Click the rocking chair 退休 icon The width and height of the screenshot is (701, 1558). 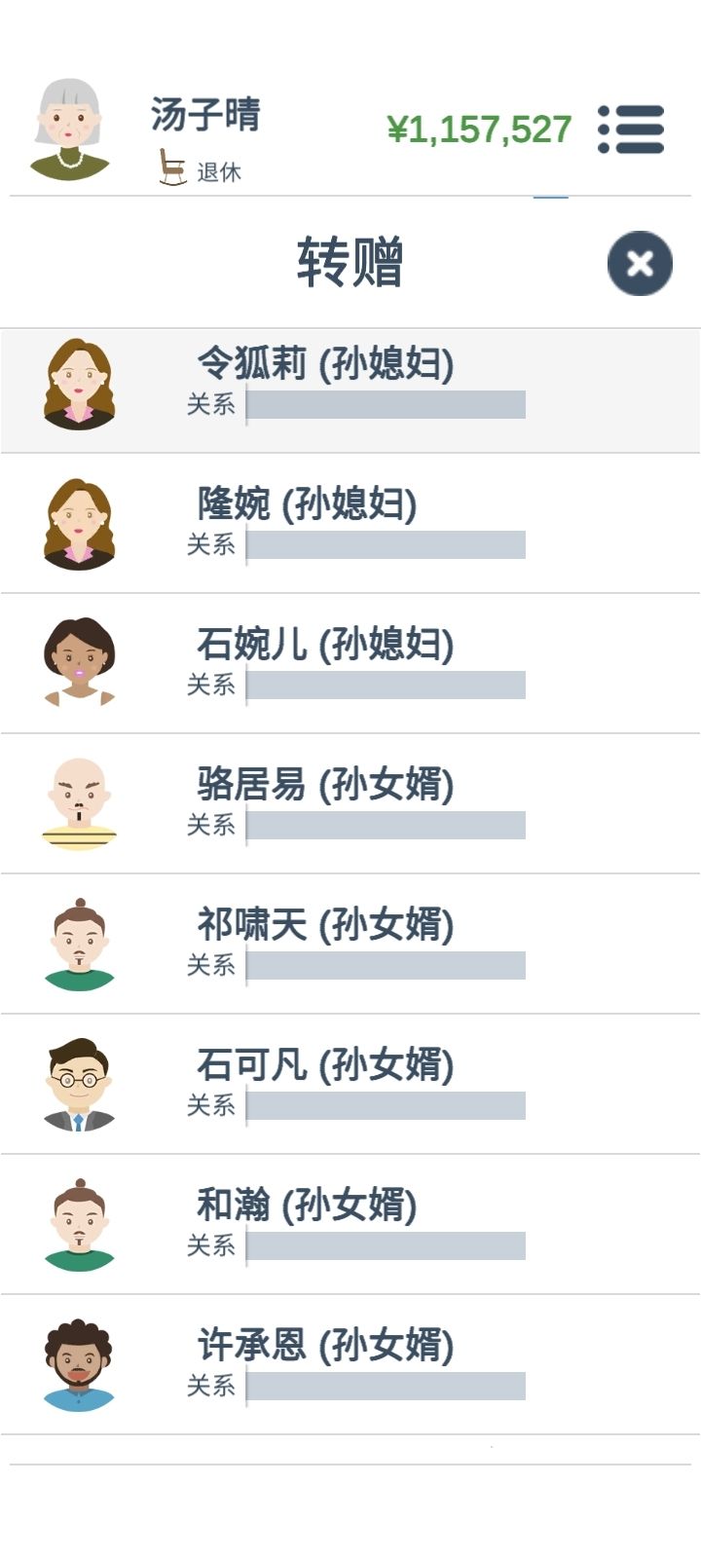172,167
